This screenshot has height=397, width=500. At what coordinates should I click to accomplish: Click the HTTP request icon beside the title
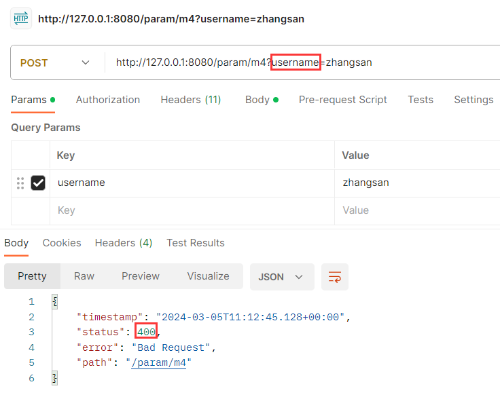(21, 18)
